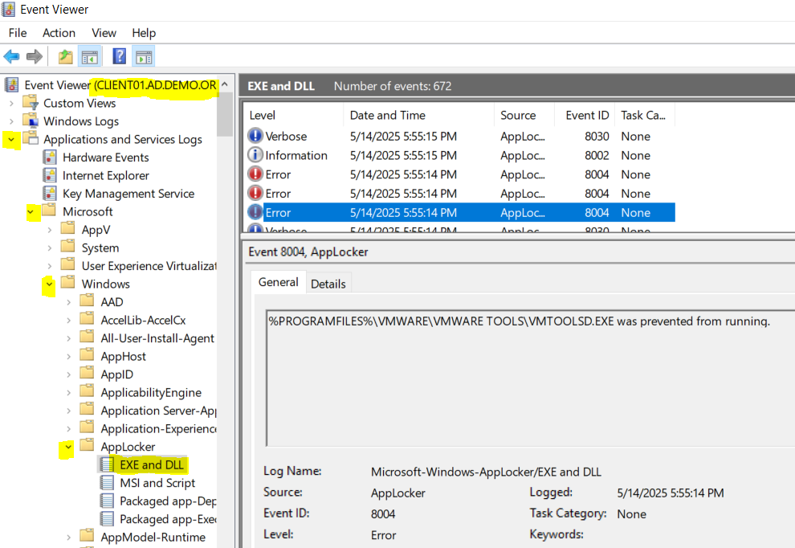Click the Log Name value Microsoft-Windows-AppLocker/EXE and DLL

(x=486, y=472)
